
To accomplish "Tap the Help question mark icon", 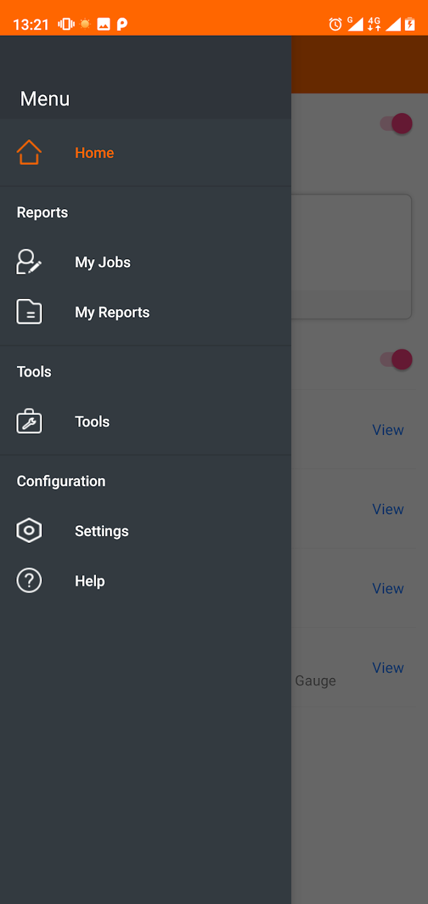I will pos(29,581).
